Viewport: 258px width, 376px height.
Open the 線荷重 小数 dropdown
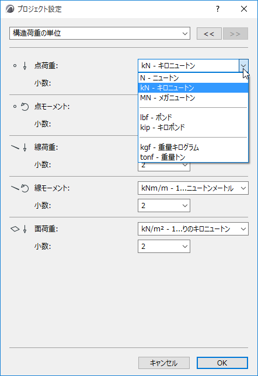click(164, 166)
